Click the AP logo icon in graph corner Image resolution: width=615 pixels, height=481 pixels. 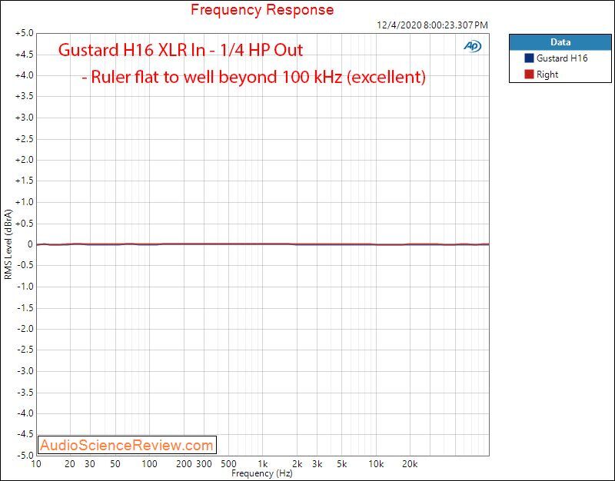pos(472,46)
